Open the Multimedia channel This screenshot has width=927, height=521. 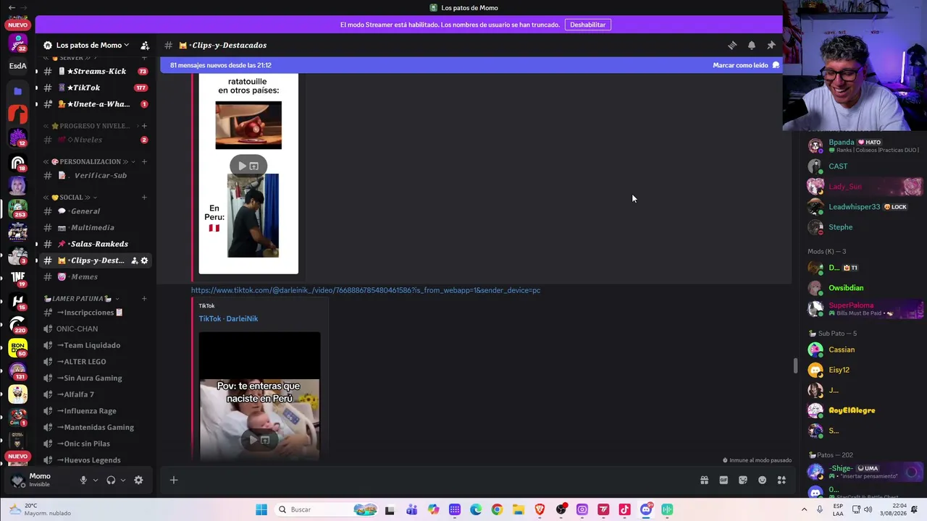point(96,228)
